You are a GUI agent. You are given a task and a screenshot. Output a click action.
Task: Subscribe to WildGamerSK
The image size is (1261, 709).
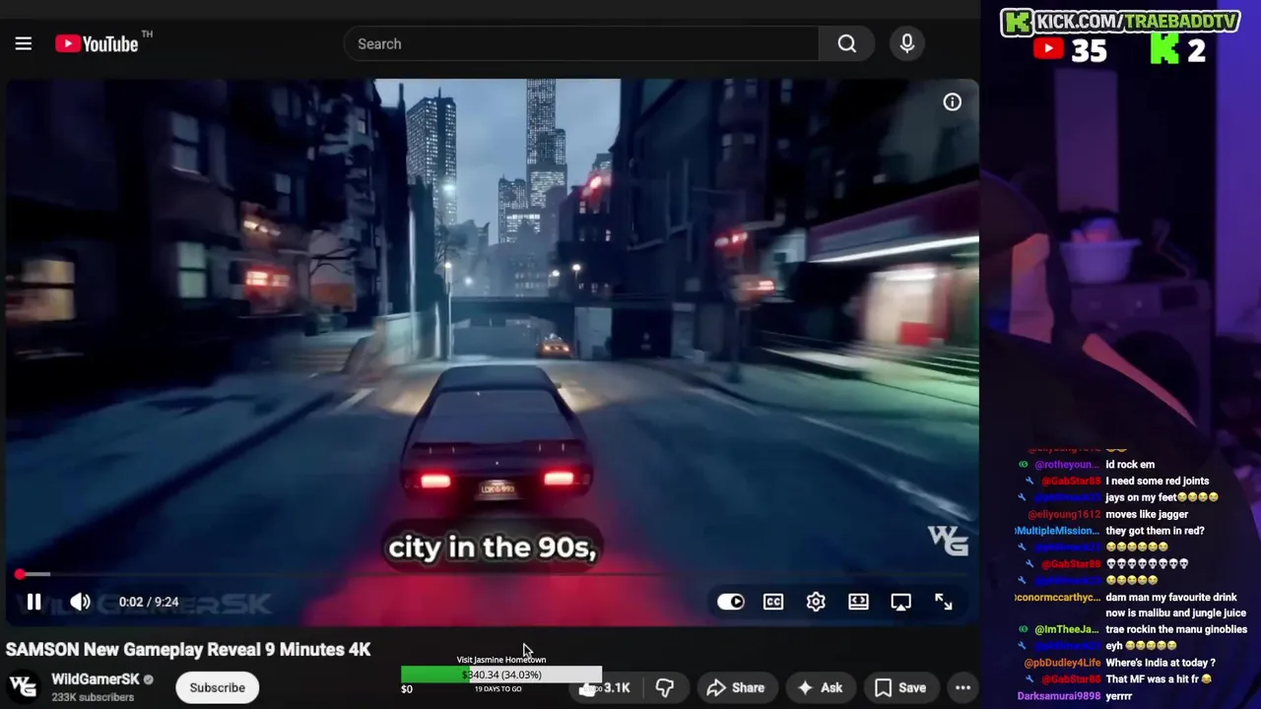[217, 687]
